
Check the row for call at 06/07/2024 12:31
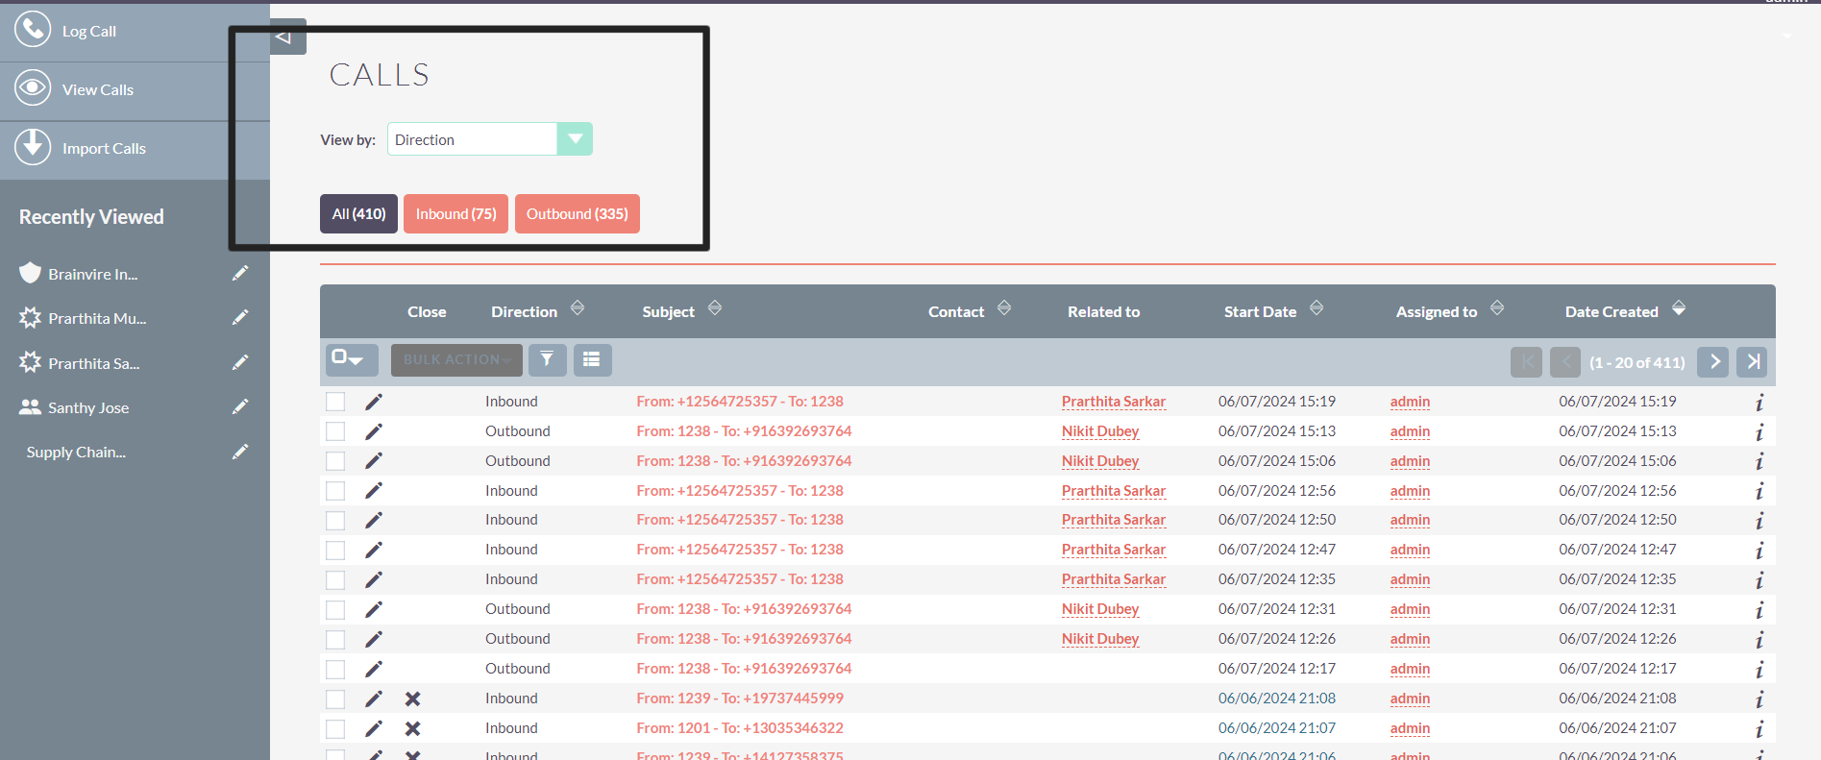coord(335,610)
